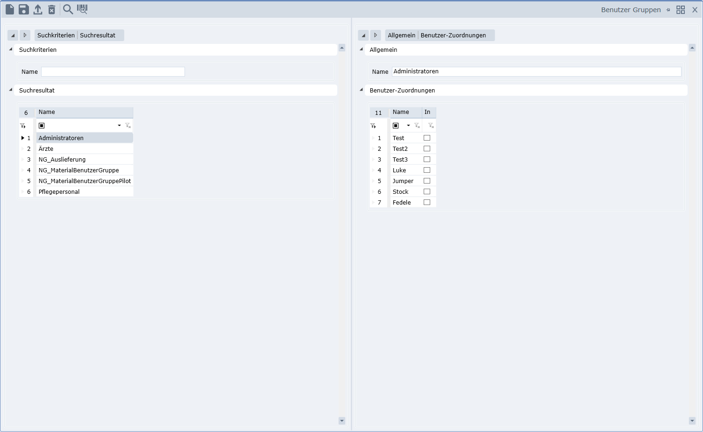The image size is (703, 432).
Task: Click the row indicator arrow beside Administratoren
Action: (22, 138)
